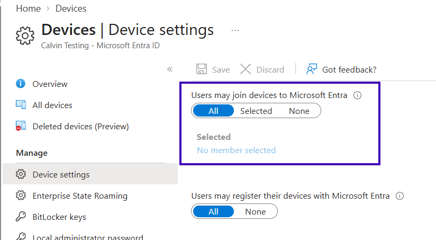Click the Device settings sidebar gear icon
This screenshot has width=436, height=240.
[21, 174]
